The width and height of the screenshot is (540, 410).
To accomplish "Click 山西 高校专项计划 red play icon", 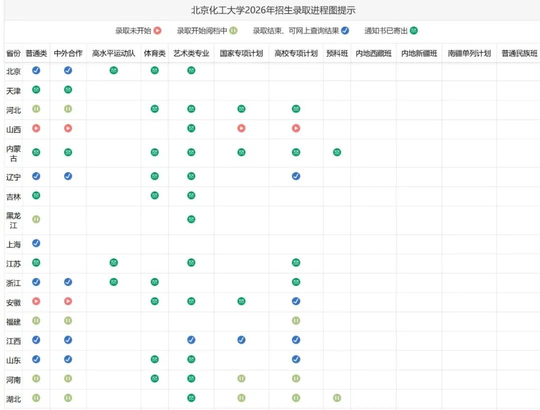I will (x=296, y=128).
